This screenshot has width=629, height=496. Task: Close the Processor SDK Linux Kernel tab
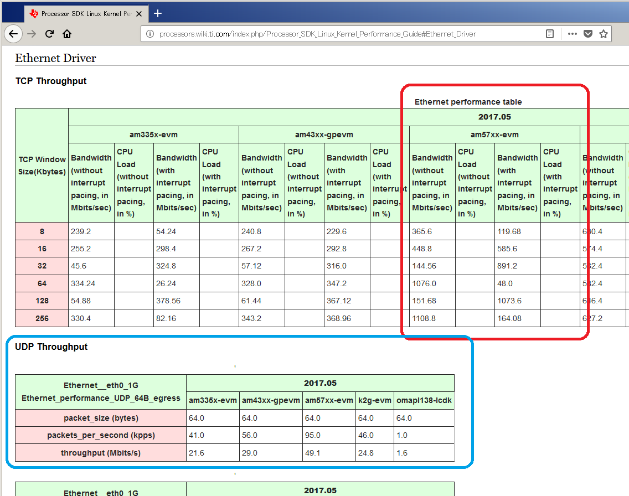pos(139,14)
